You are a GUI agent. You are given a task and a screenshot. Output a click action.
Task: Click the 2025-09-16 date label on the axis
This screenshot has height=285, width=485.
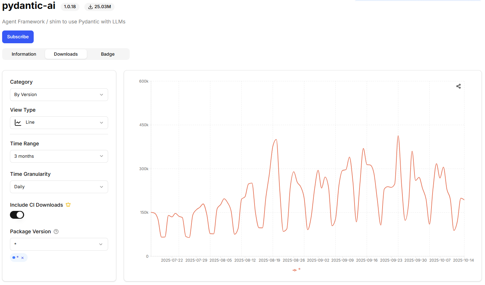(x=367, y=260)
